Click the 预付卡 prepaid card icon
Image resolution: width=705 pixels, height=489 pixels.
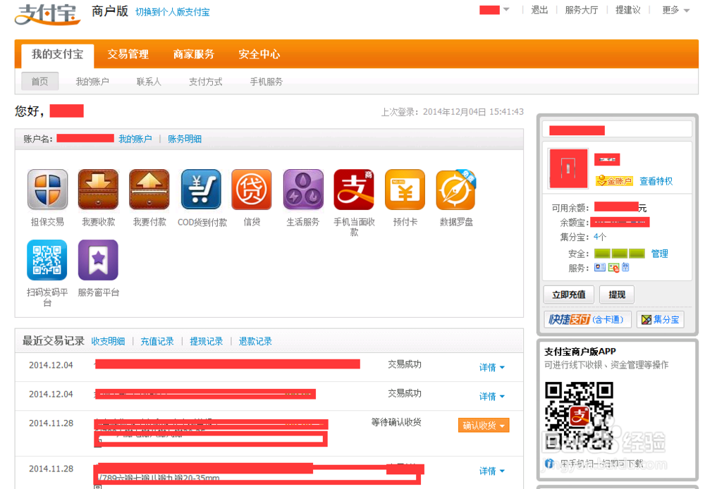[404, 189]
